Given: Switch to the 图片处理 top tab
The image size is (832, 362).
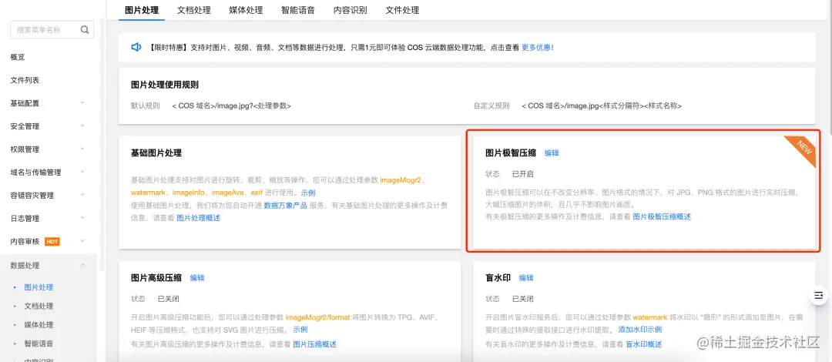Looking at the screenshot, I should 142,10.
